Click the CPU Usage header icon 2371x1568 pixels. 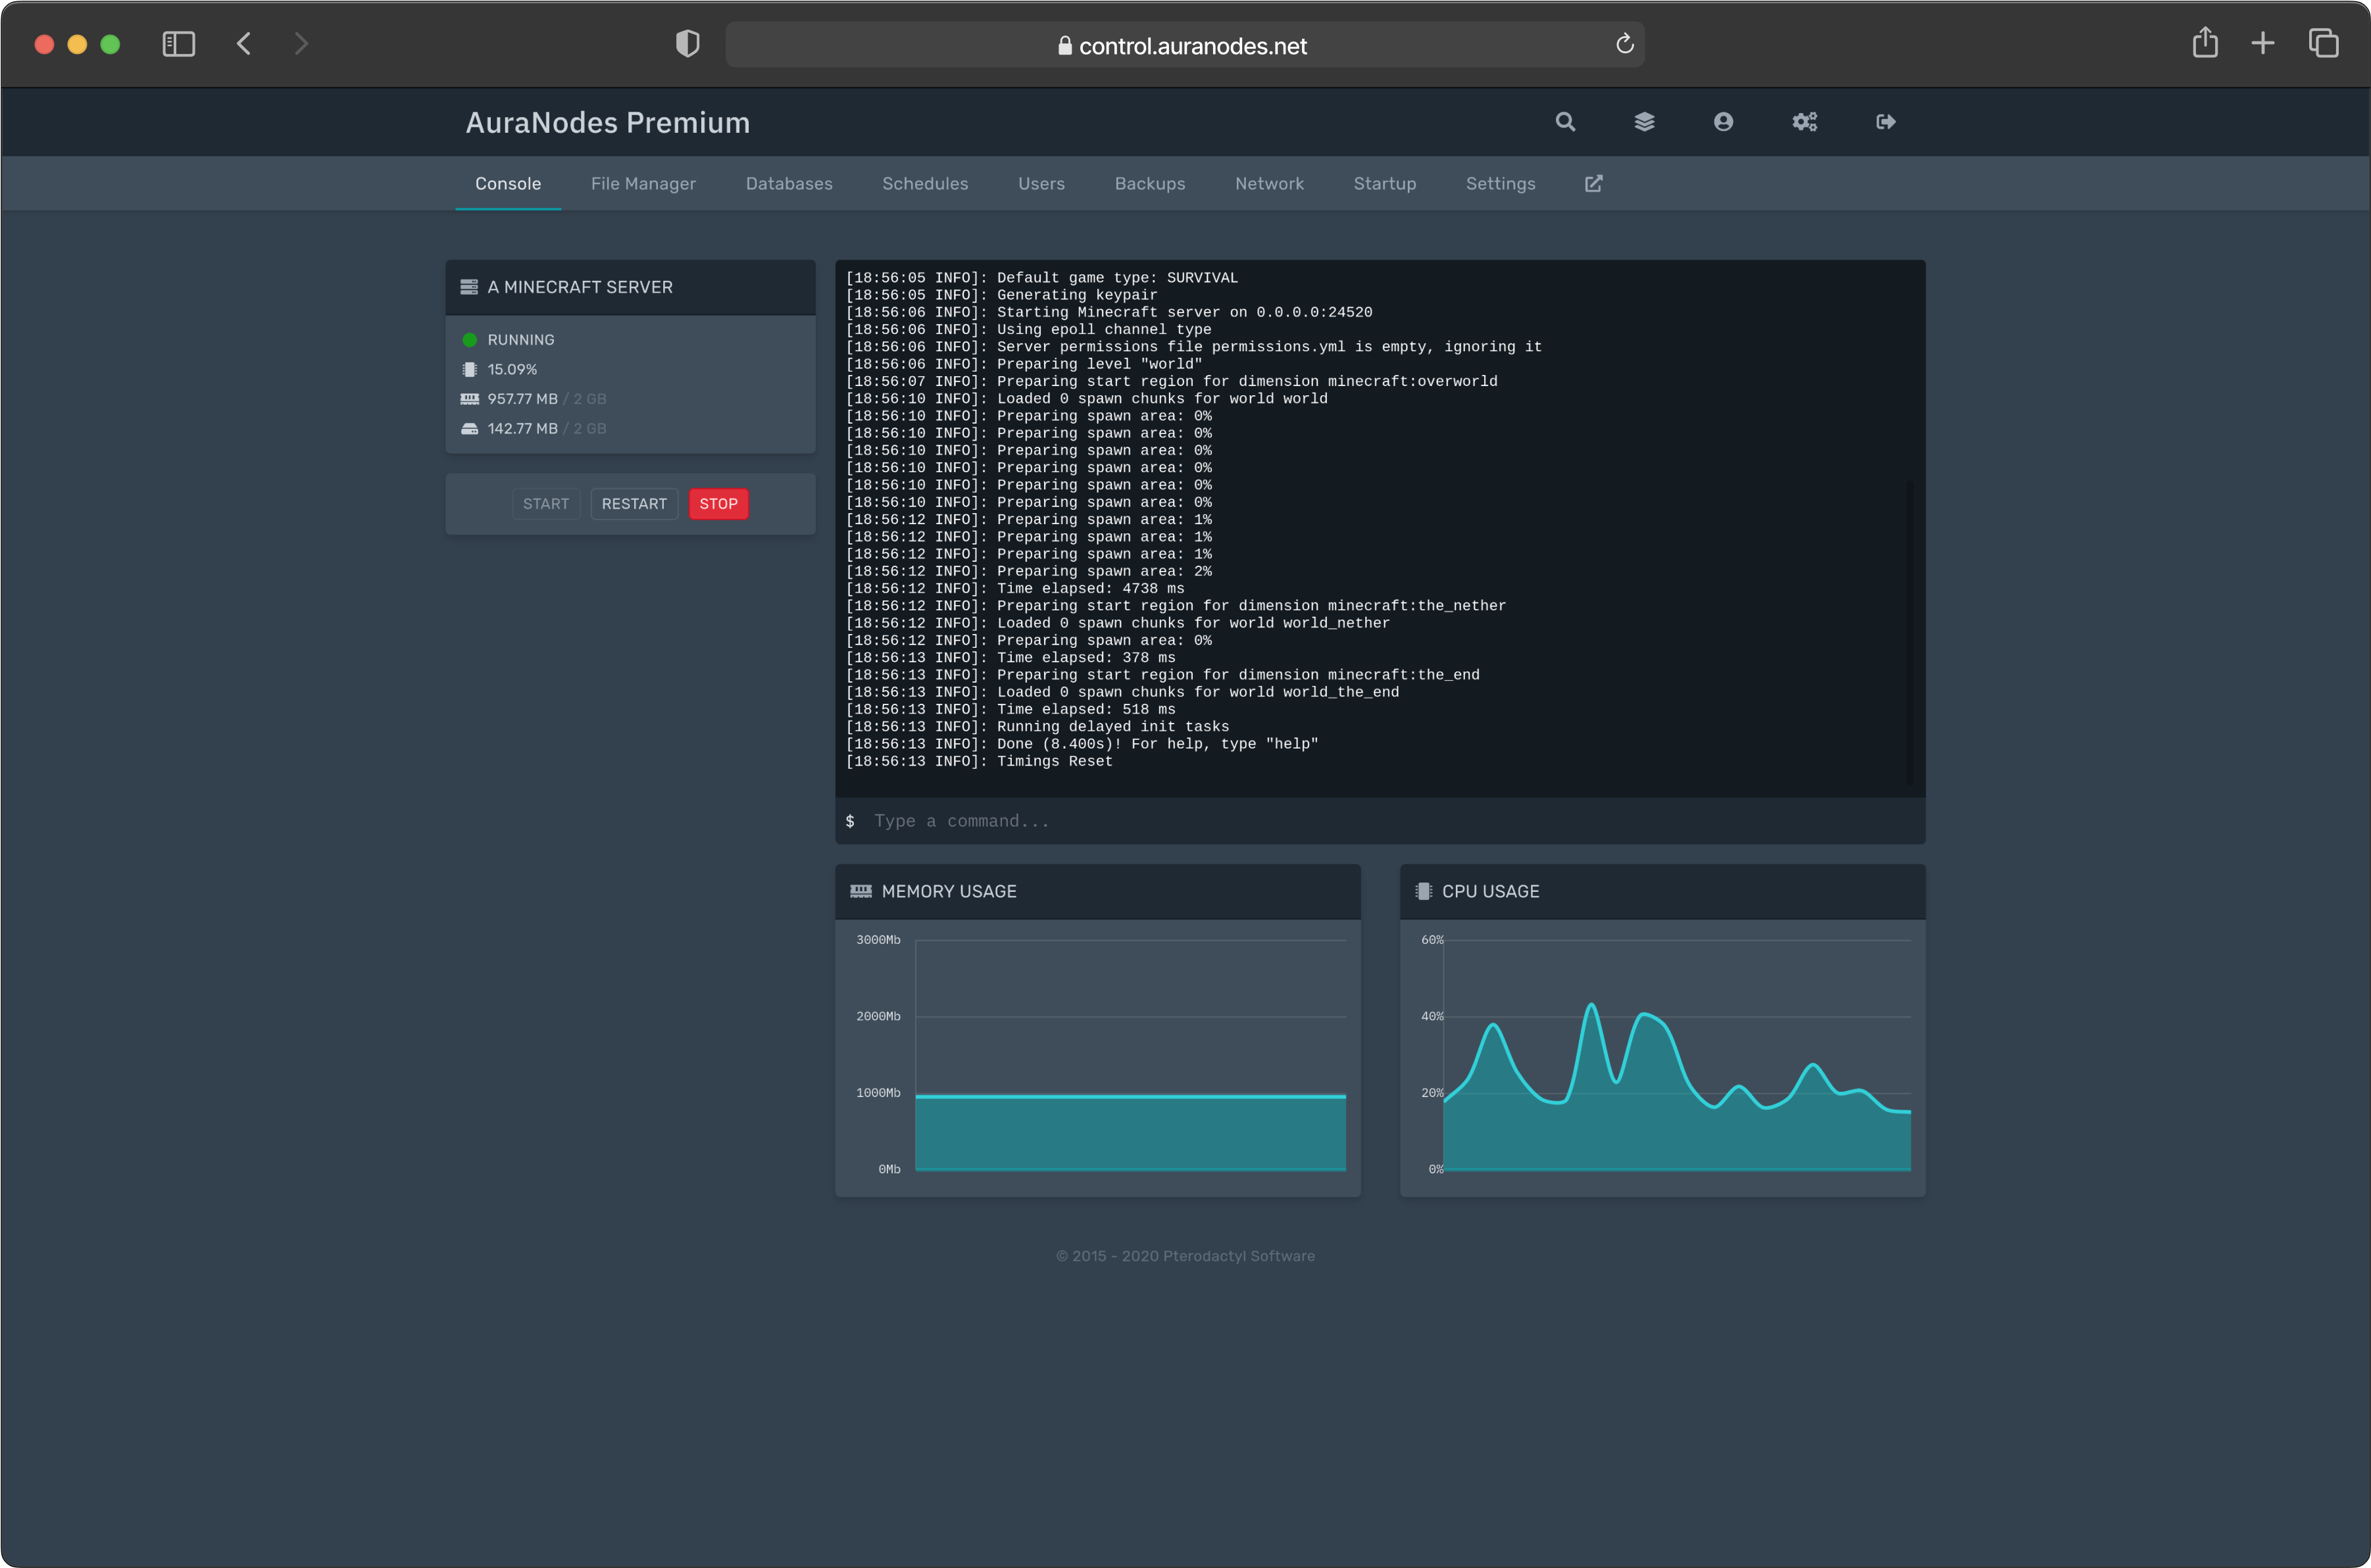(1423, 891)
